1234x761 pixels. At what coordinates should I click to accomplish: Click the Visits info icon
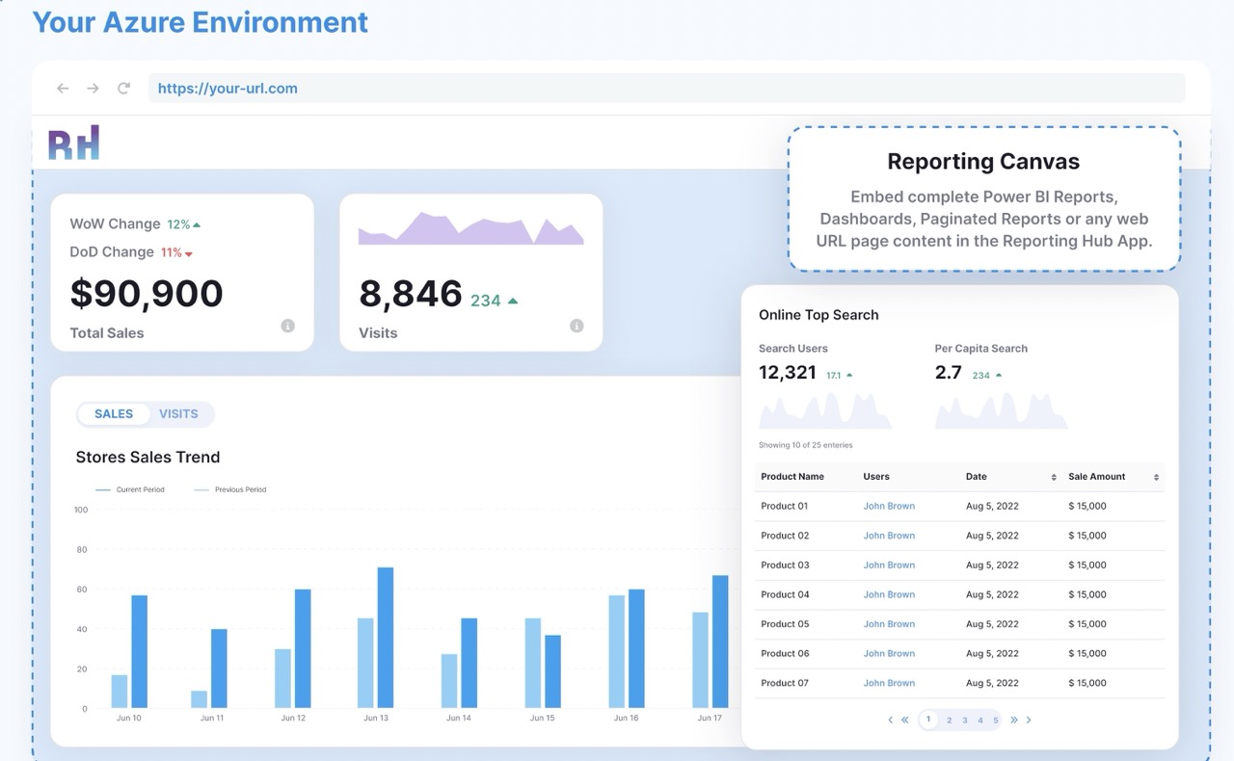(x=577, y=326)
